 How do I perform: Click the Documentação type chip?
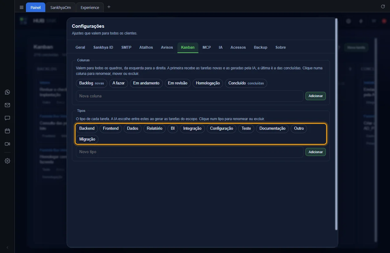[x=272, y=129]
